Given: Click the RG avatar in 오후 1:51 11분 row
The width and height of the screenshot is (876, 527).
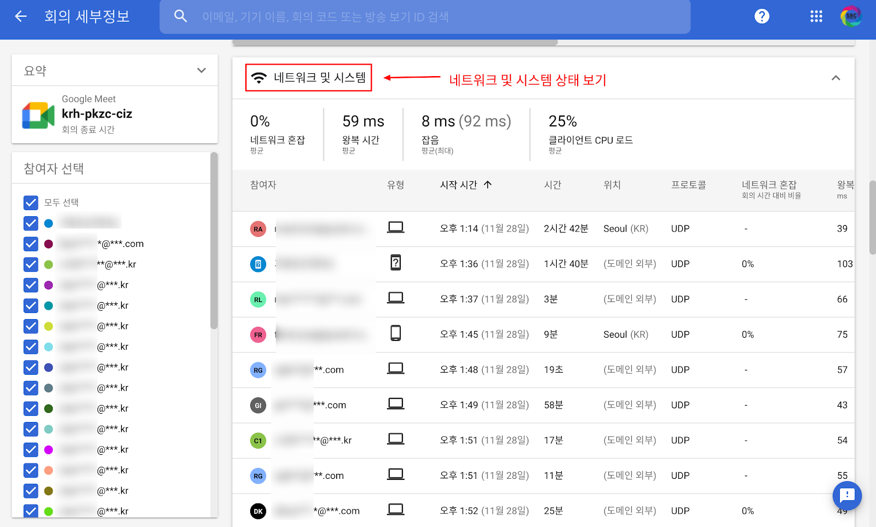Looking at the screenshot, I should [x=258, y=476].
